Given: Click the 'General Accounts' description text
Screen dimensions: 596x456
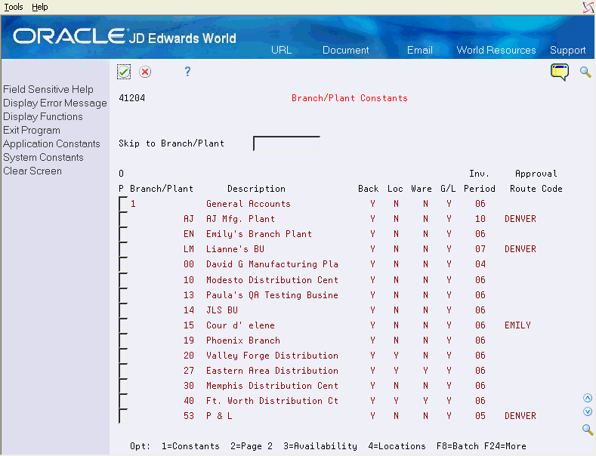Looking at the screenshot, I should [249, 204].
